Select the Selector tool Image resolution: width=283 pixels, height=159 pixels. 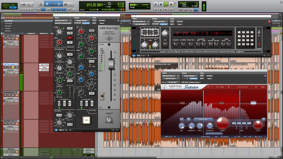point(53,4)
